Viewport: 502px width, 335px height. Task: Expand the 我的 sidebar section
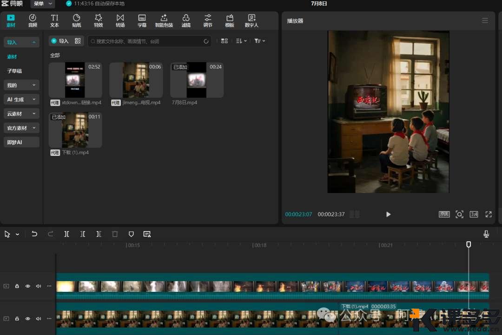point(21,85)
